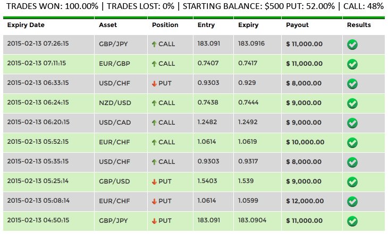Click the Position column header
This screenshot has width=388, height=234.
pyautogui.click(x=165, y=25)
